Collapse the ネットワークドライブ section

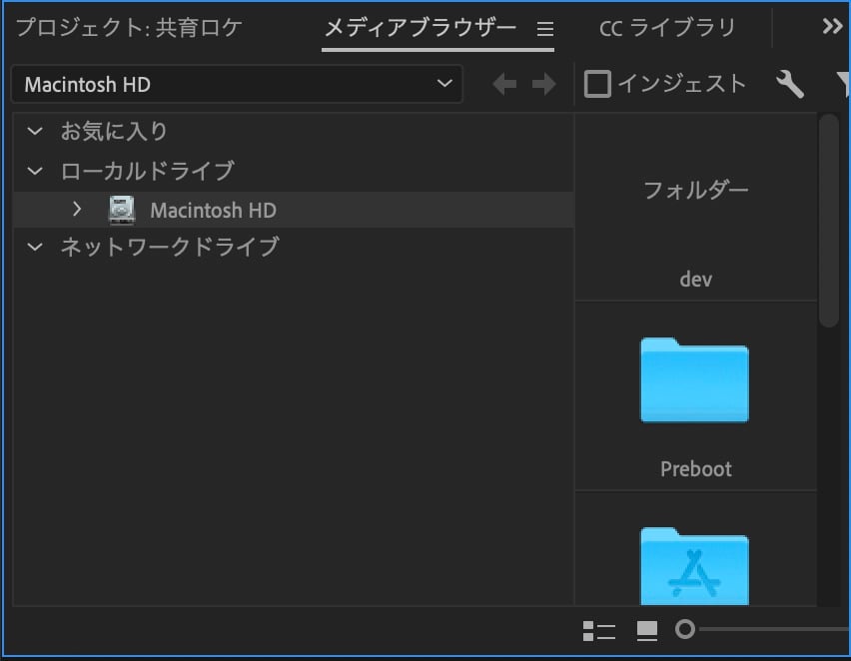click(x=35, y=247)
